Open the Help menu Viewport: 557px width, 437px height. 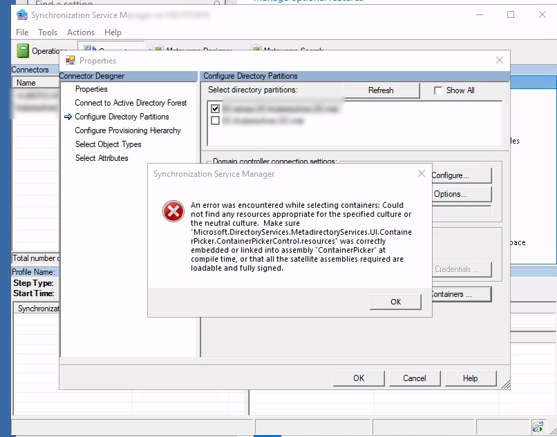click(x=113, y=32)
